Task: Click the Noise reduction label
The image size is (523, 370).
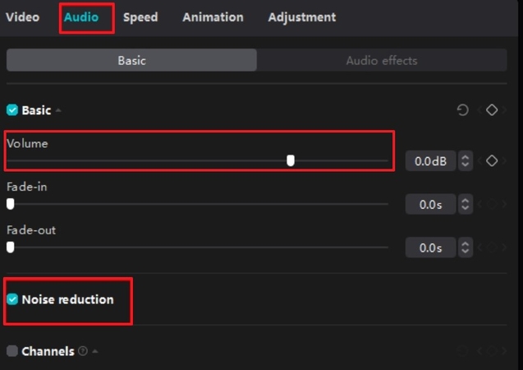Action: pos(67,299)
